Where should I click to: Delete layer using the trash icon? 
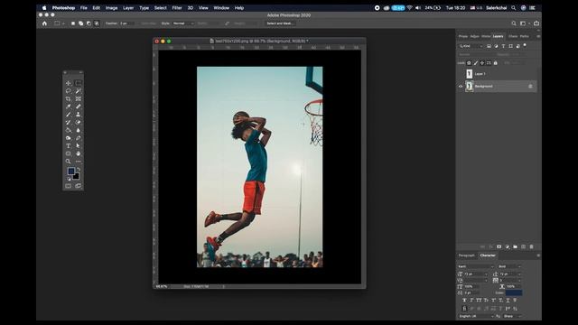click(x=532, y=246)
